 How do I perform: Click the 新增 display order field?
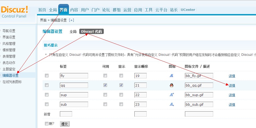(x=141, y=114)
